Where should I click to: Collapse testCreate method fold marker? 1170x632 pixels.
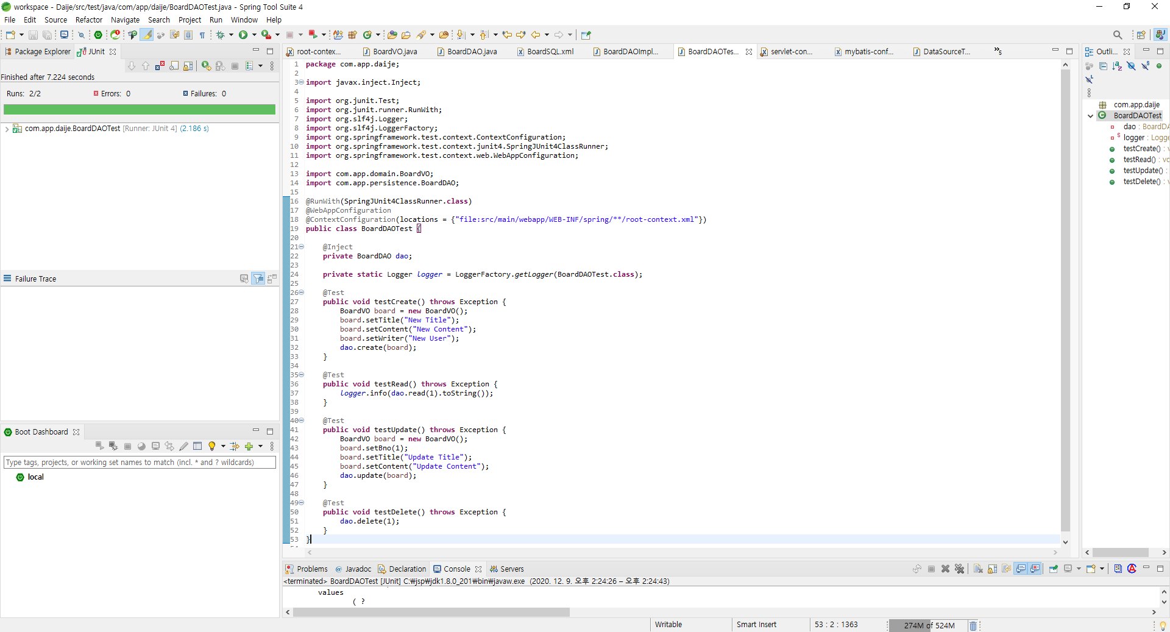[x=301, y=293]
